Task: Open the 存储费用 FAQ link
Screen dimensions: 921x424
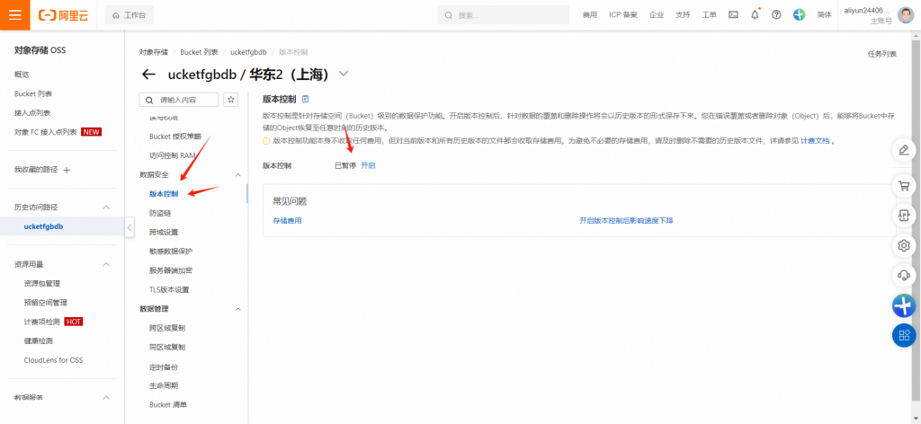Action: 287,221
